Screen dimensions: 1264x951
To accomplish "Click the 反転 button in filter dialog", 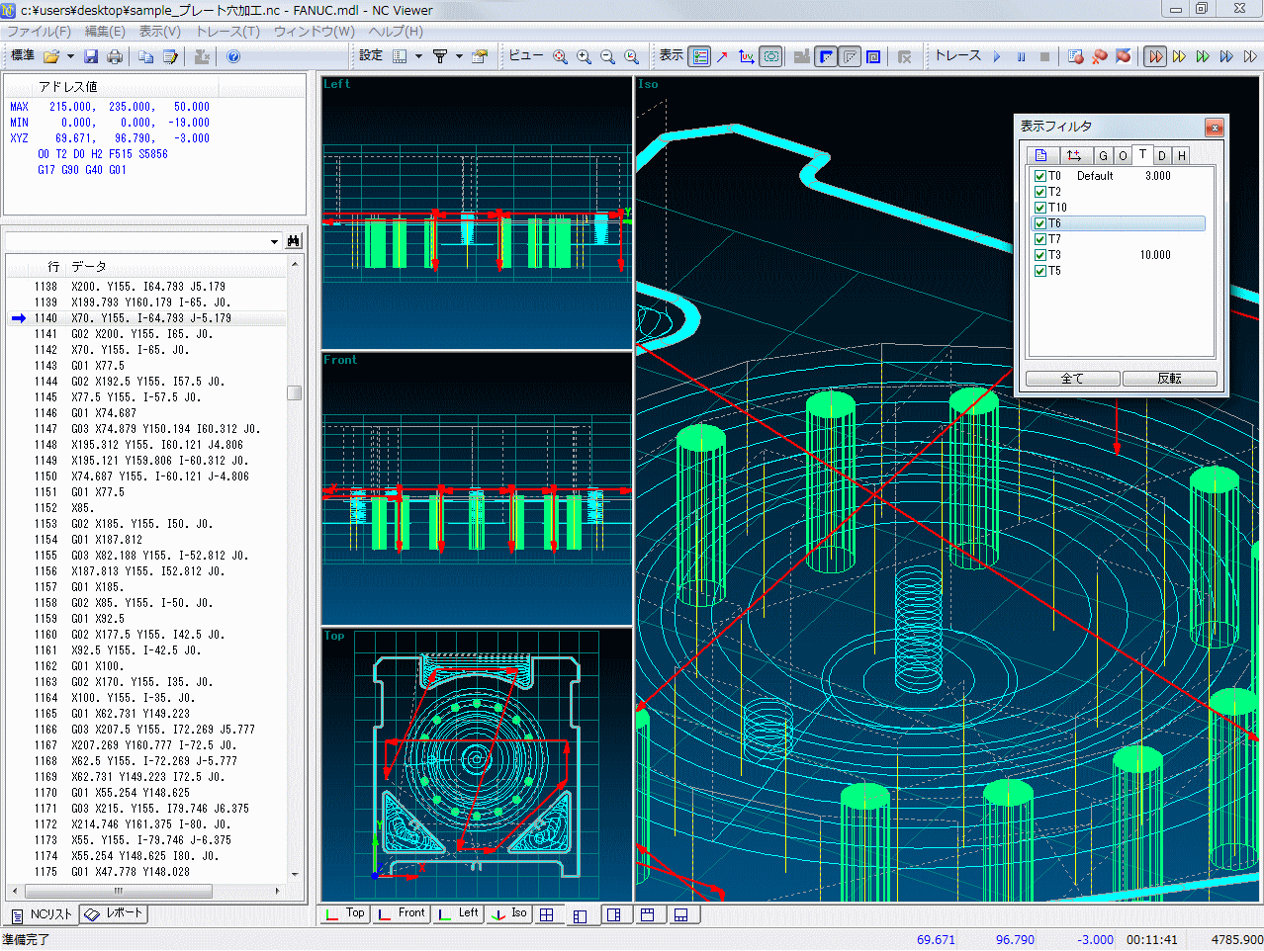I will 1169,379.
